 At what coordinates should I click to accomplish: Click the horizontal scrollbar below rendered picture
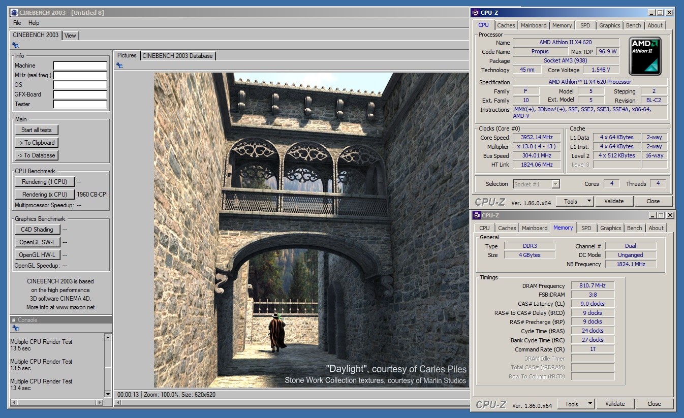pyautogui.click(x=293, y=403)
